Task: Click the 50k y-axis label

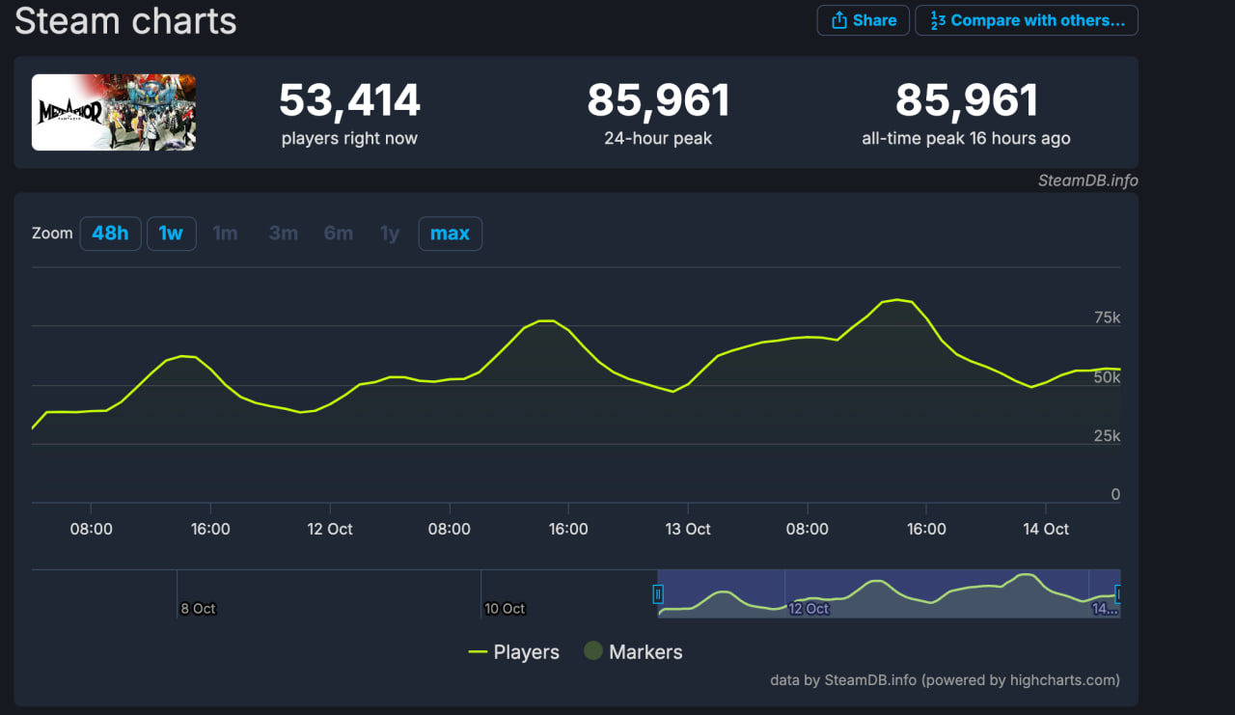Action: click(x=1108, y=377)
